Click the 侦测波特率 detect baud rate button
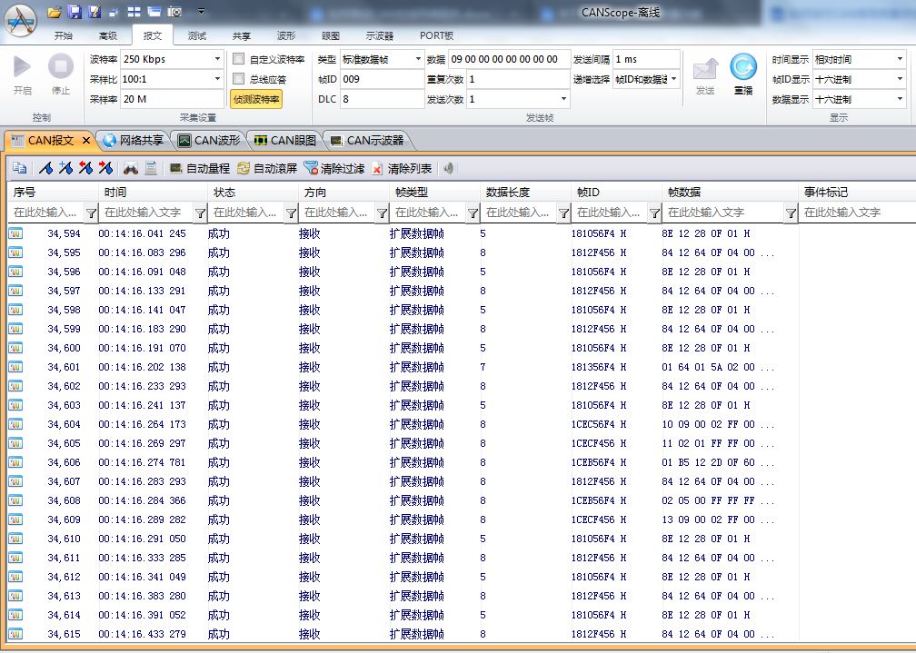 pos(256,99)
